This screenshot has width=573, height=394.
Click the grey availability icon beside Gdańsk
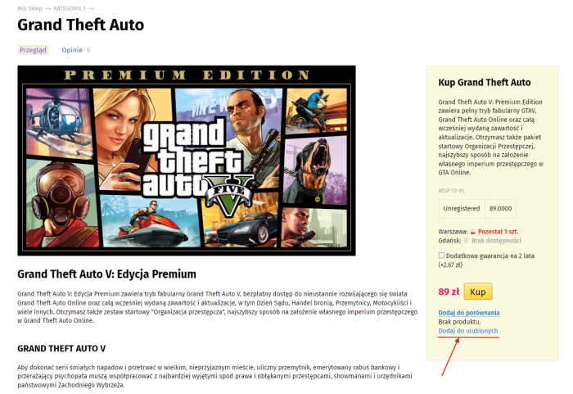pos(466,240)
